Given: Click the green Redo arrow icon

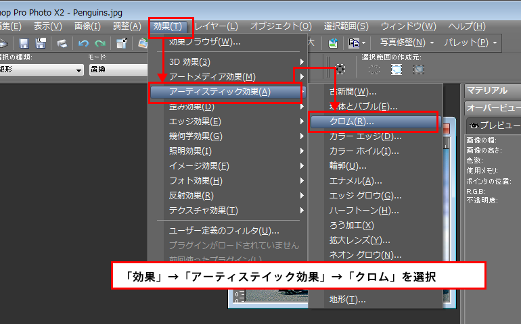Looking at the screenshot, I should (x=99, y=43).
